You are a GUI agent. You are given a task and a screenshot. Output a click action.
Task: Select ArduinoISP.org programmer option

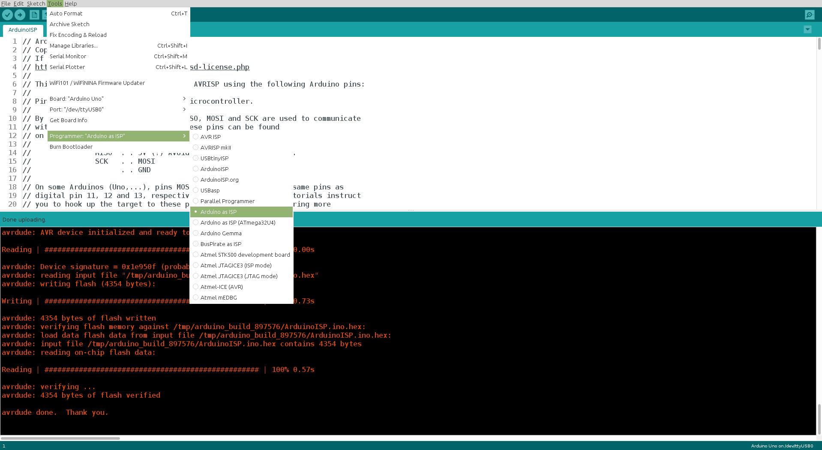[x=242, y=180]
